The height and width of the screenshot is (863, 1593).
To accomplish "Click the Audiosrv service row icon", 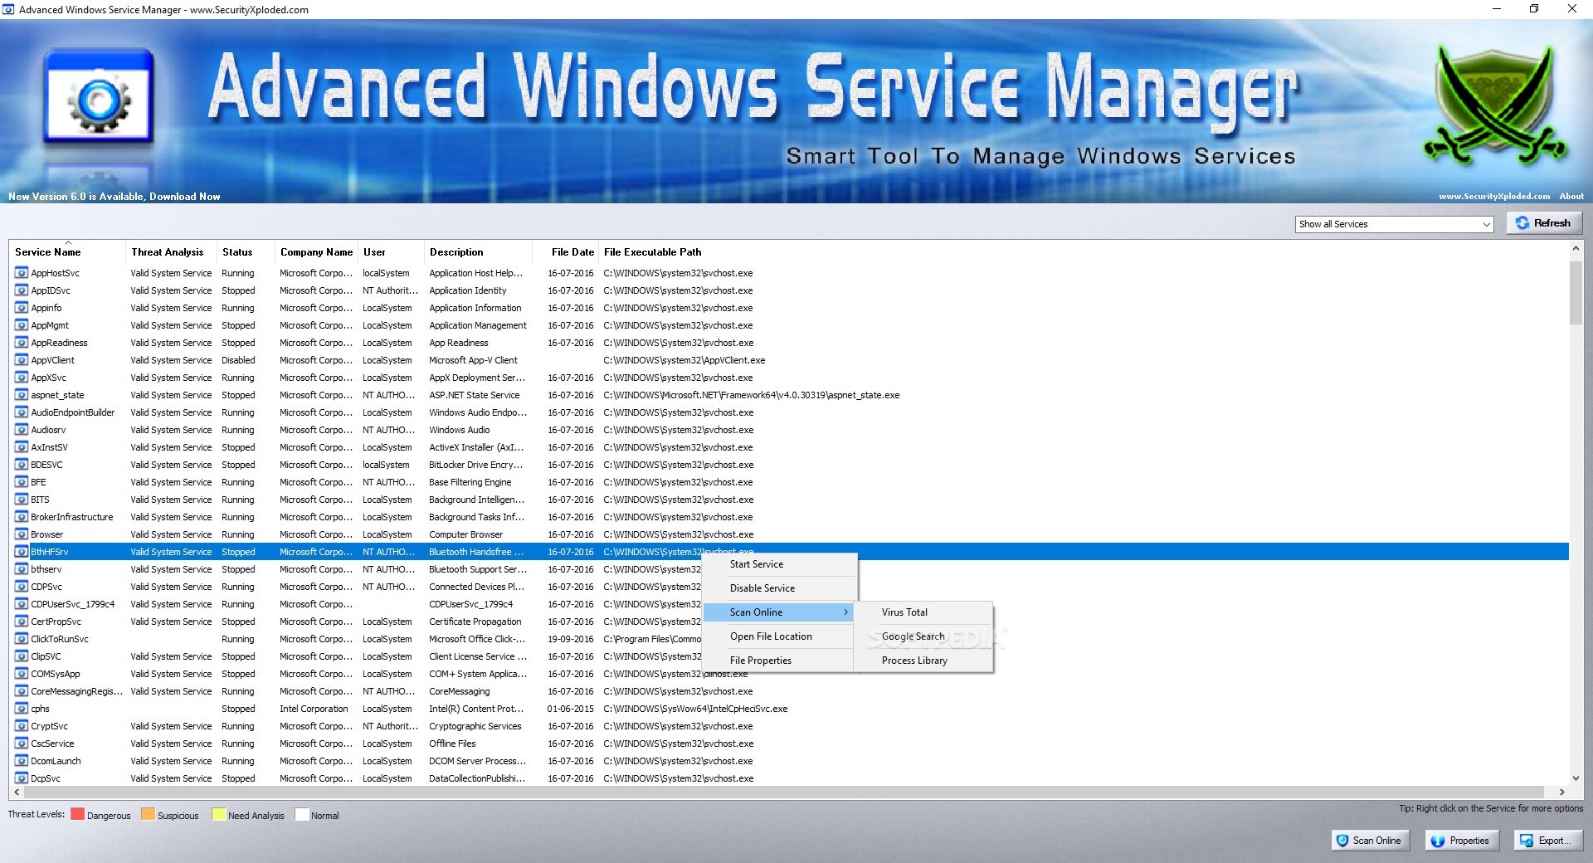I will [x=22, y=430].
